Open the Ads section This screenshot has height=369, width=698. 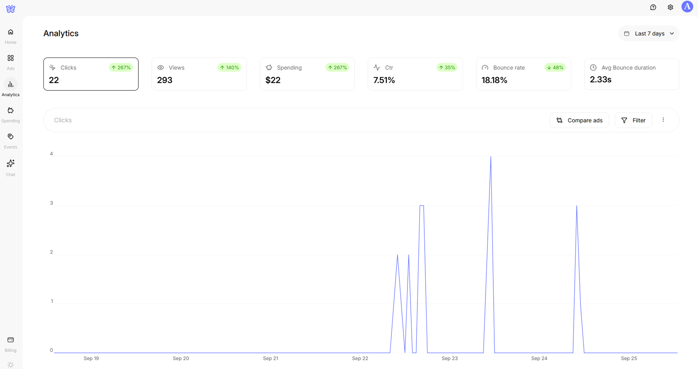tap(10, 62)
